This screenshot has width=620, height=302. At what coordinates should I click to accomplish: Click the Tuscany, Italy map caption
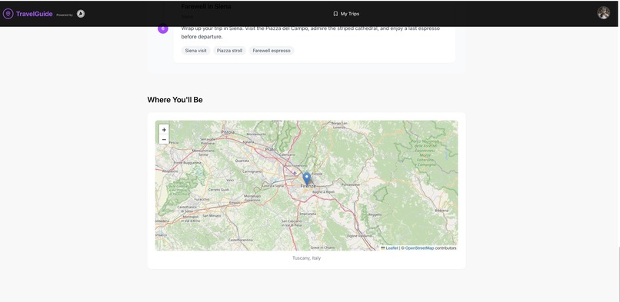click(306, 257)
